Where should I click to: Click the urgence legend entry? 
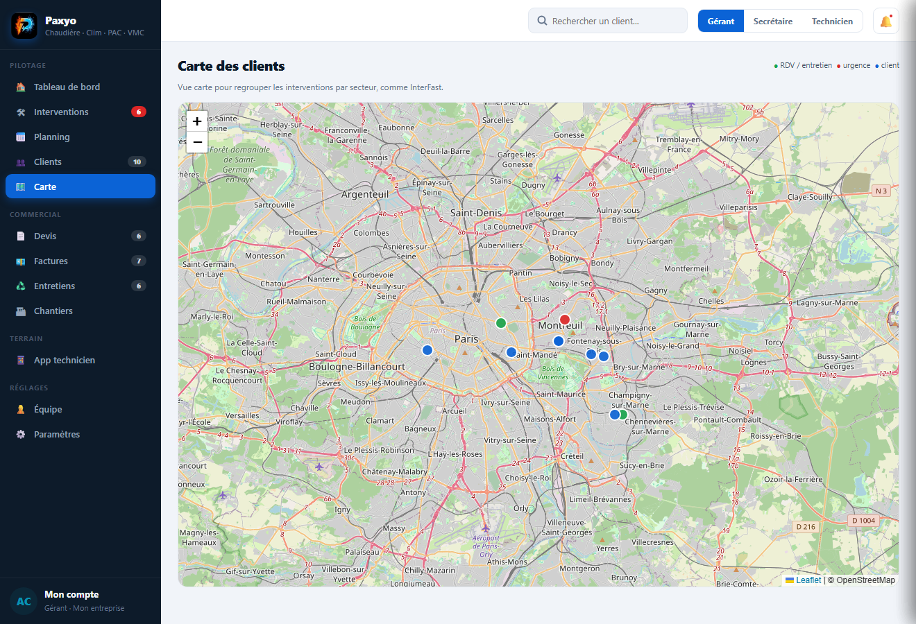854,65
